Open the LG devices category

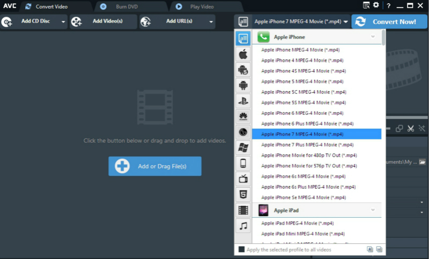pyautogui.click(x=243, y=132)
